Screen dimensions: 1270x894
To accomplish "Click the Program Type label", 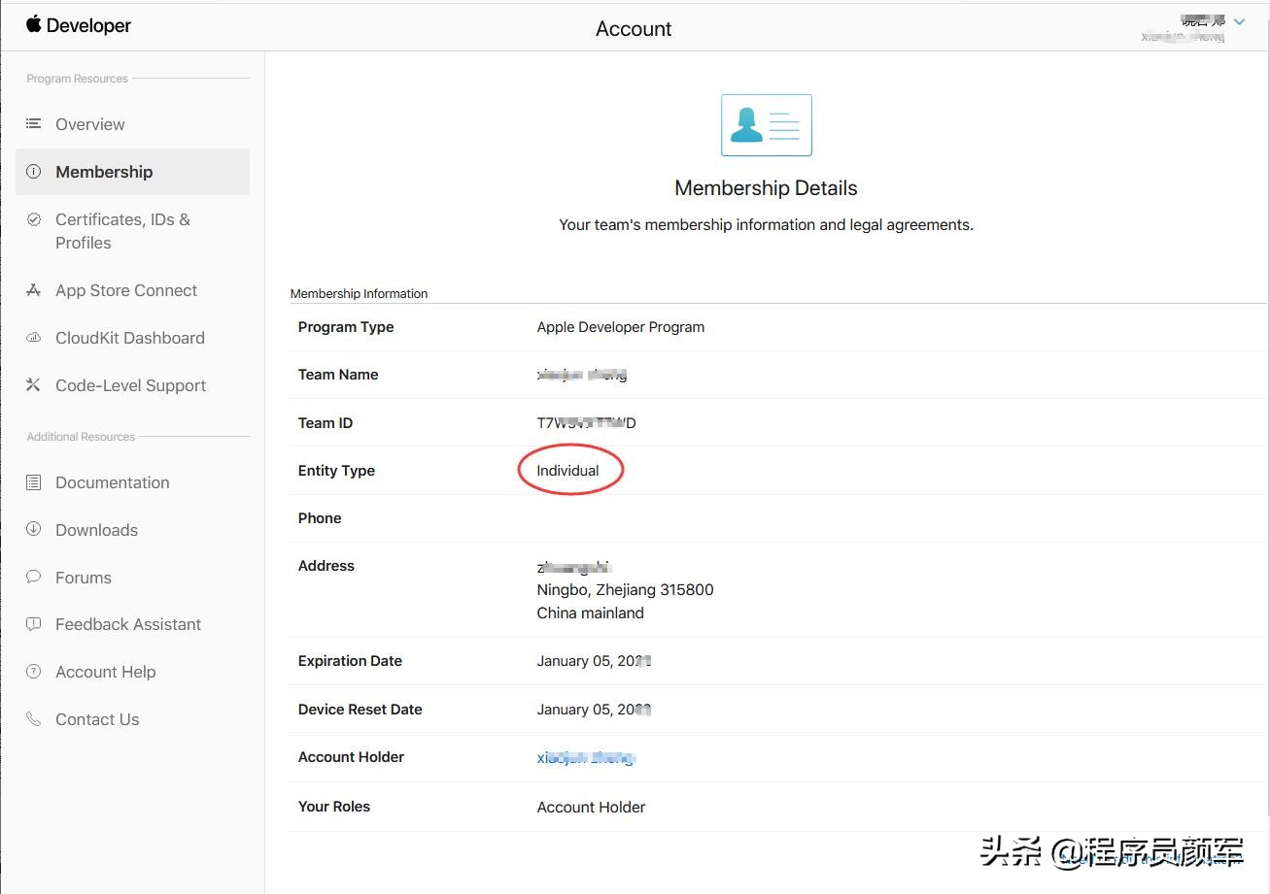I will click(x=346, y=327).
